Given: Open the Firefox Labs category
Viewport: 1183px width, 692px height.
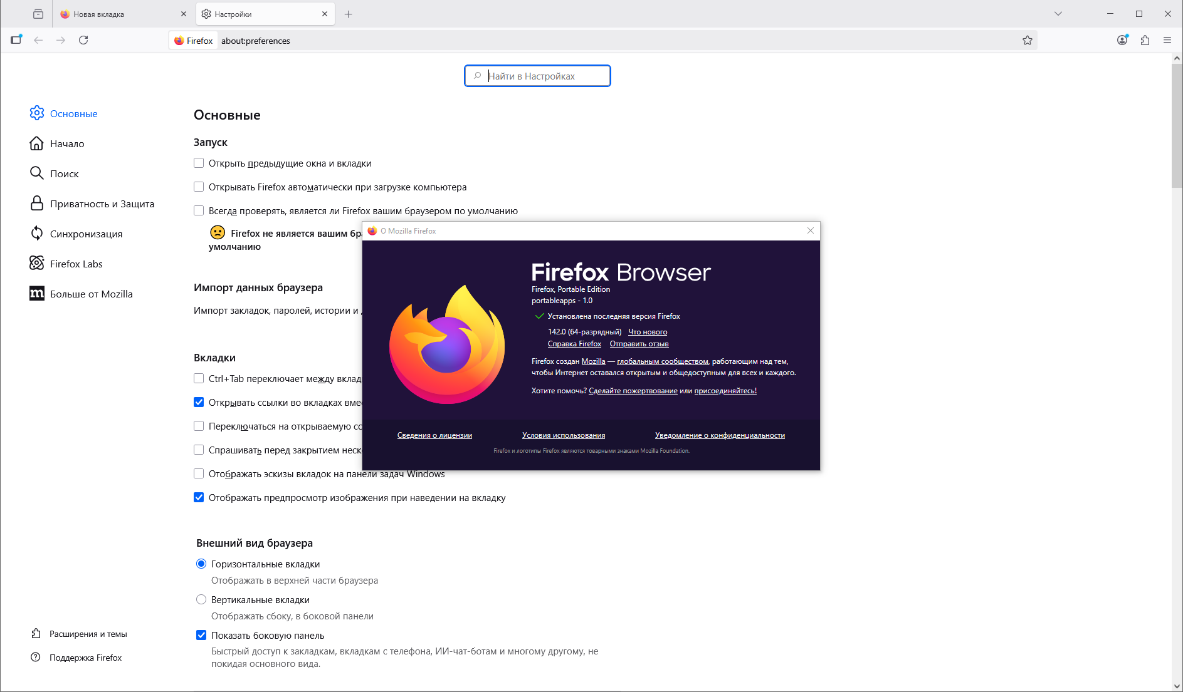Looking at the screenshot, I should [66, 264].
